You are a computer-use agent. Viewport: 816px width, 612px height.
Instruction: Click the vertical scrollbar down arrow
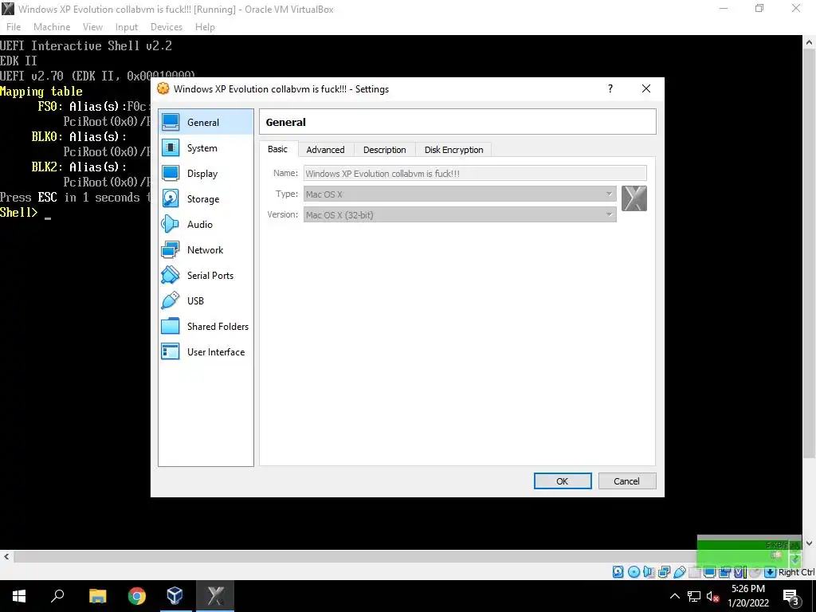pos(810,543)
